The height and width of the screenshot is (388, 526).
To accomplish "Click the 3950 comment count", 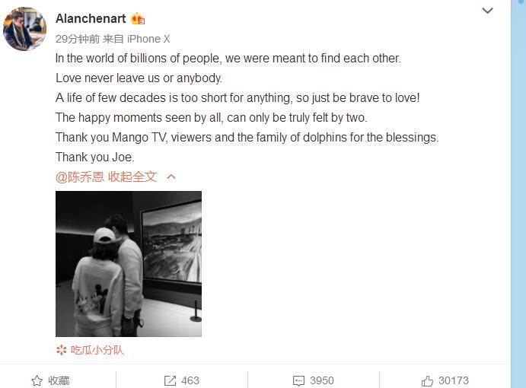I will (x=322, y=380).
